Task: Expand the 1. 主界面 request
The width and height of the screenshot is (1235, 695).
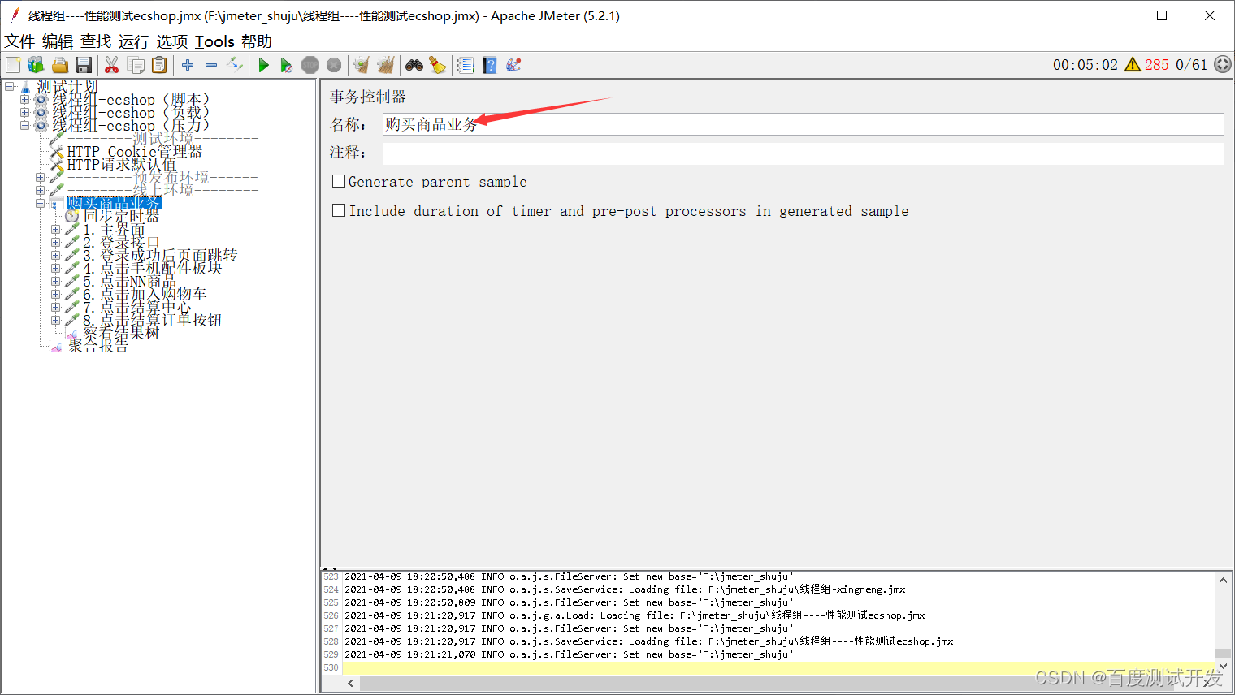Action: point(55,230)
